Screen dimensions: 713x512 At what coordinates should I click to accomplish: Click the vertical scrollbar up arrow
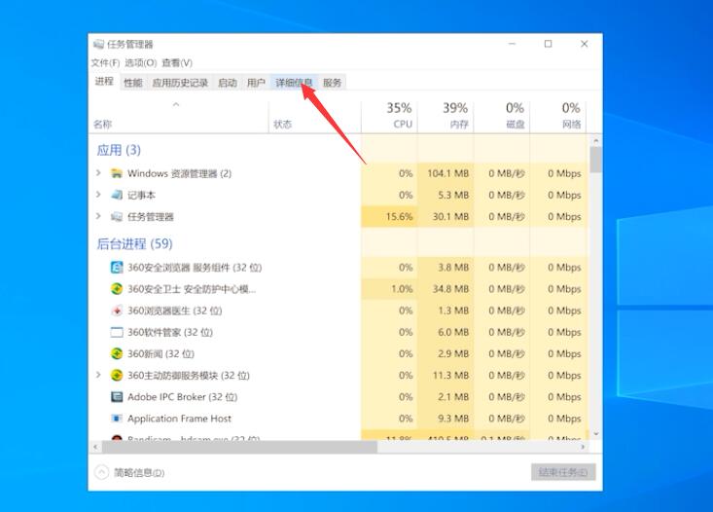click(595, 140)
